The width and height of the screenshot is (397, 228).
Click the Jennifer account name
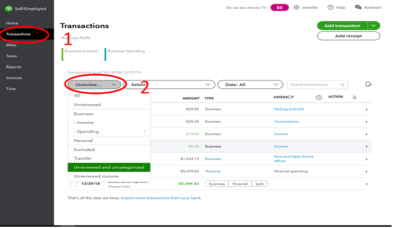[310, 8]
